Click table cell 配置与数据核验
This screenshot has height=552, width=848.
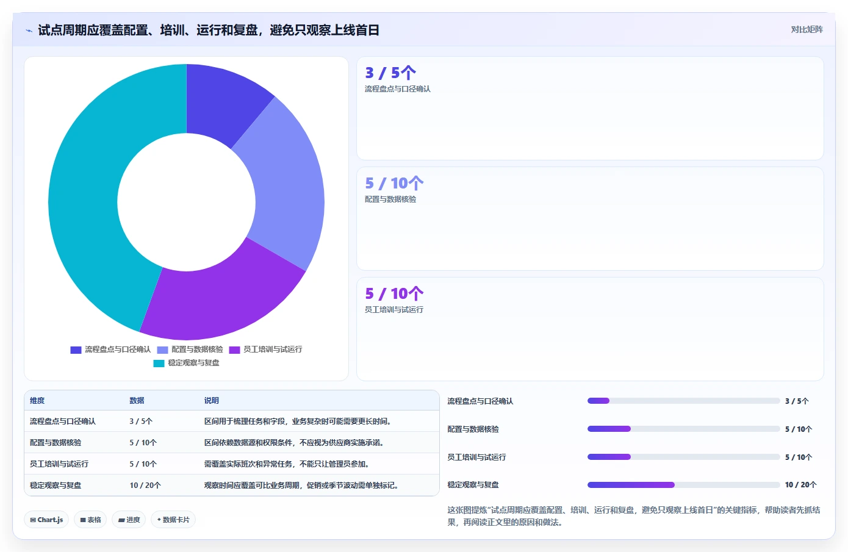[56, 443]
